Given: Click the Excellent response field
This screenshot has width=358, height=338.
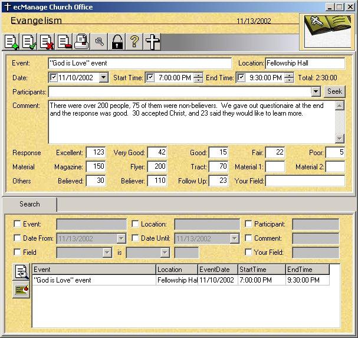Looking at the screenshot, I should pyautogui.click(x=96, y=152).
